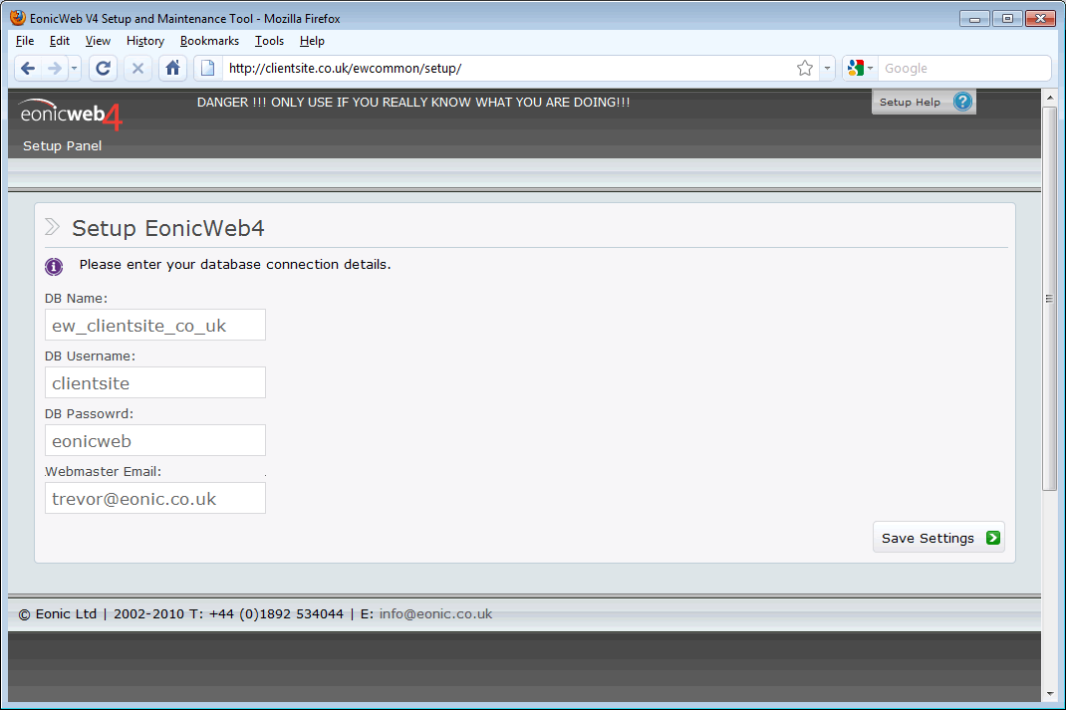Reload the current page

[x=104, y=68]
